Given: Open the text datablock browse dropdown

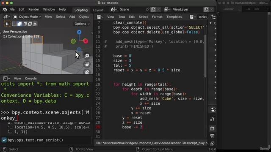Looking at the screenshot, I should tap(193, 17).
